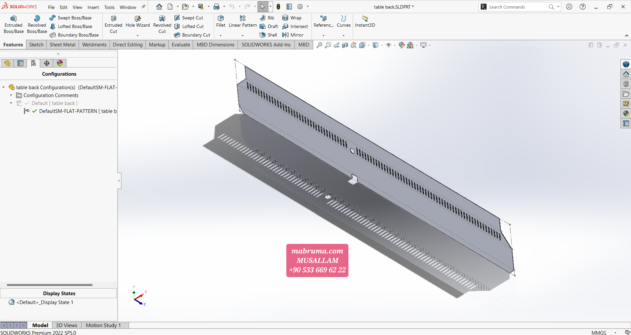Select the Mirror feature
This screenshot has width=631, height=335.
click(x=293, y=35)
